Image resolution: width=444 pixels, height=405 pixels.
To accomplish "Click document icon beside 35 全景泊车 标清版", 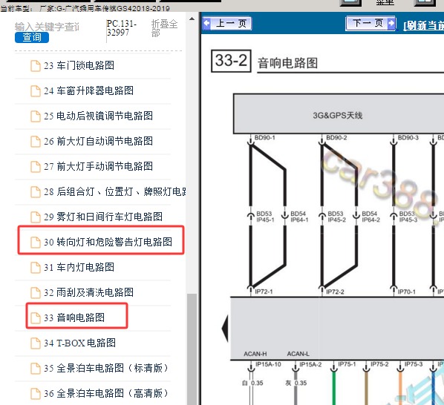I will tap(36, 368).
